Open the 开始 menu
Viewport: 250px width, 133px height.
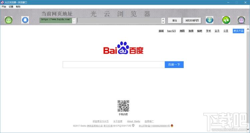click(x=4, y=7)
